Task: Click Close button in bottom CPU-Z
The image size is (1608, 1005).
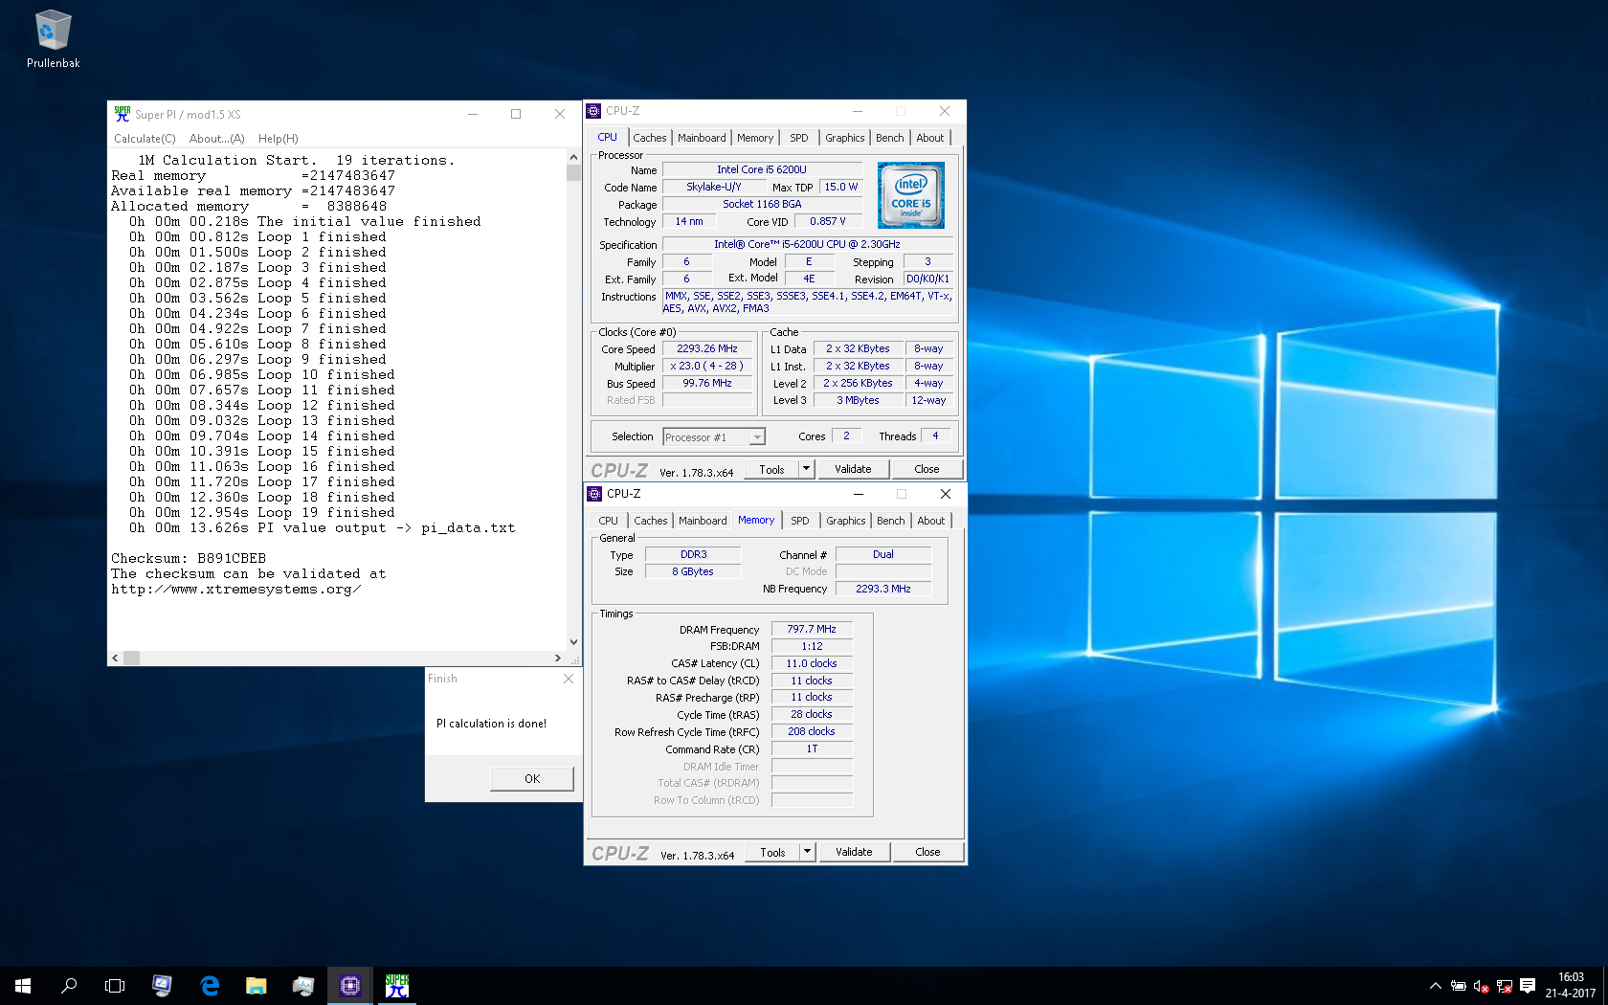Action: [927, 852]
